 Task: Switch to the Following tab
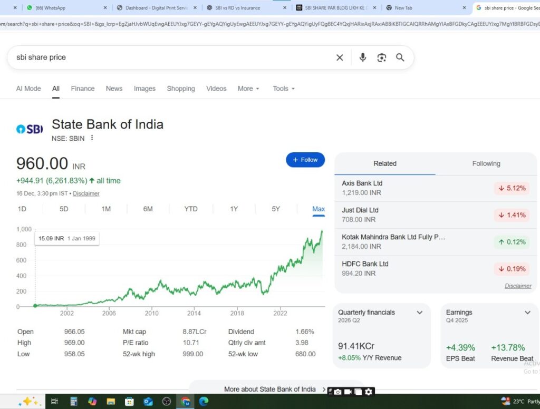486,163
